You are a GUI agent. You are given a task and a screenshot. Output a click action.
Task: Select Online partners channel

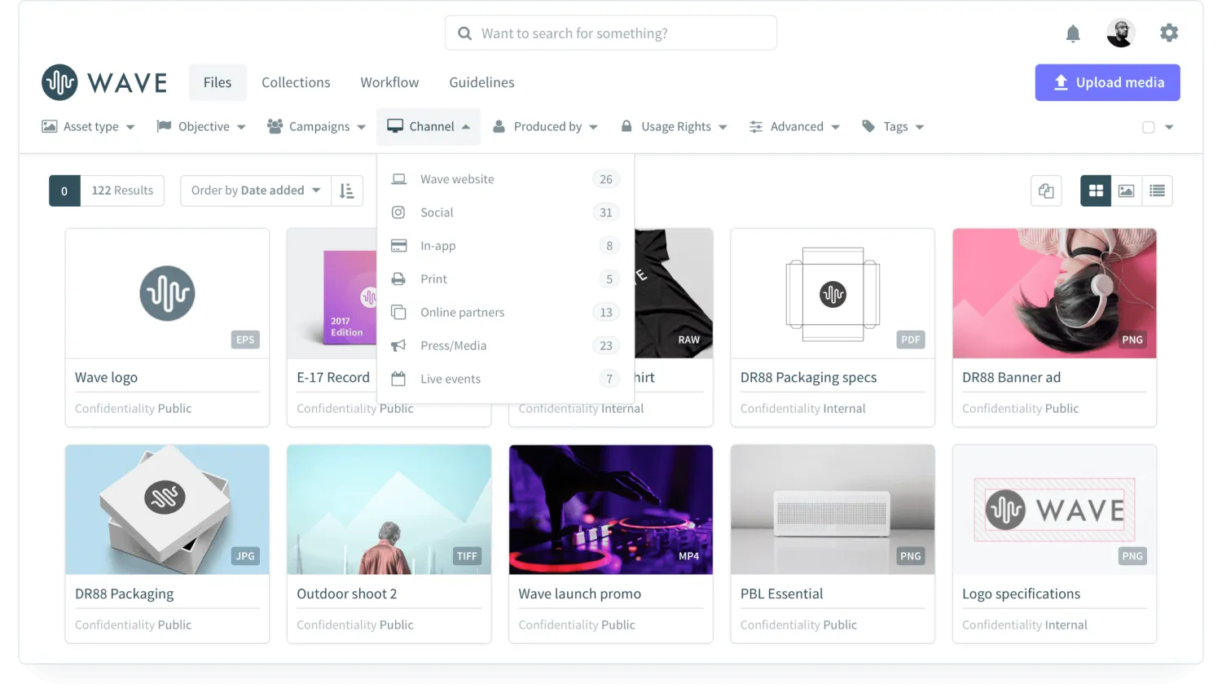coord(505,312)
